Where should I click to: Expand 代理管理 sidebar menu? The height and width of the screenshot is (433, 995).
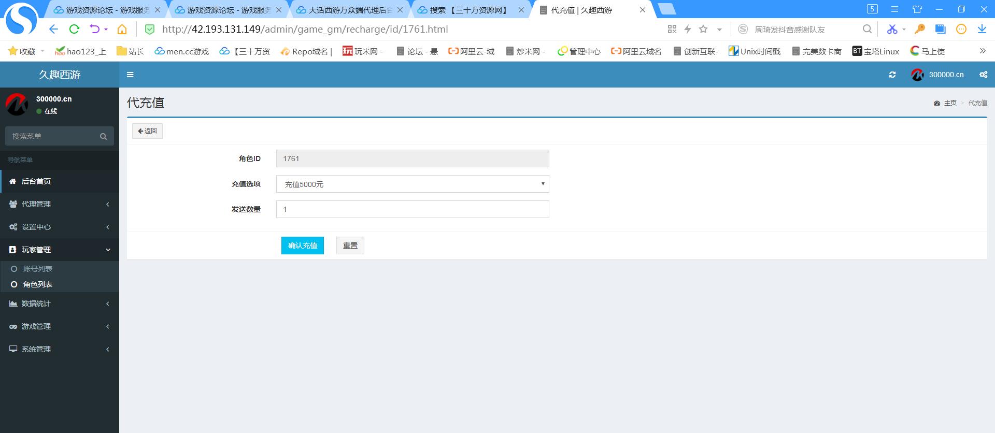pyautogui.click(x=60, y=204)
